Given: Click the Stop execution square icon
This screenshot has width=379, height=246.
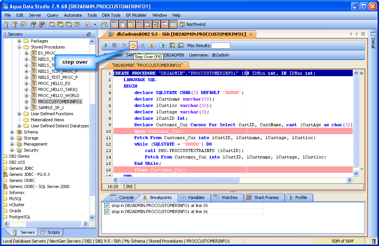Looking at the screenshot, I should 114,45.
